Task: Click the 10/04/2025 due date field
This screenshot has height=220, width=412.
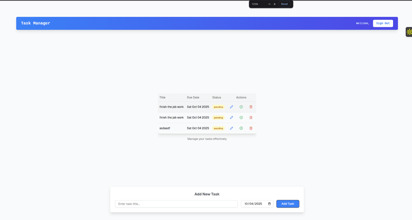Action: pos(253,204)
